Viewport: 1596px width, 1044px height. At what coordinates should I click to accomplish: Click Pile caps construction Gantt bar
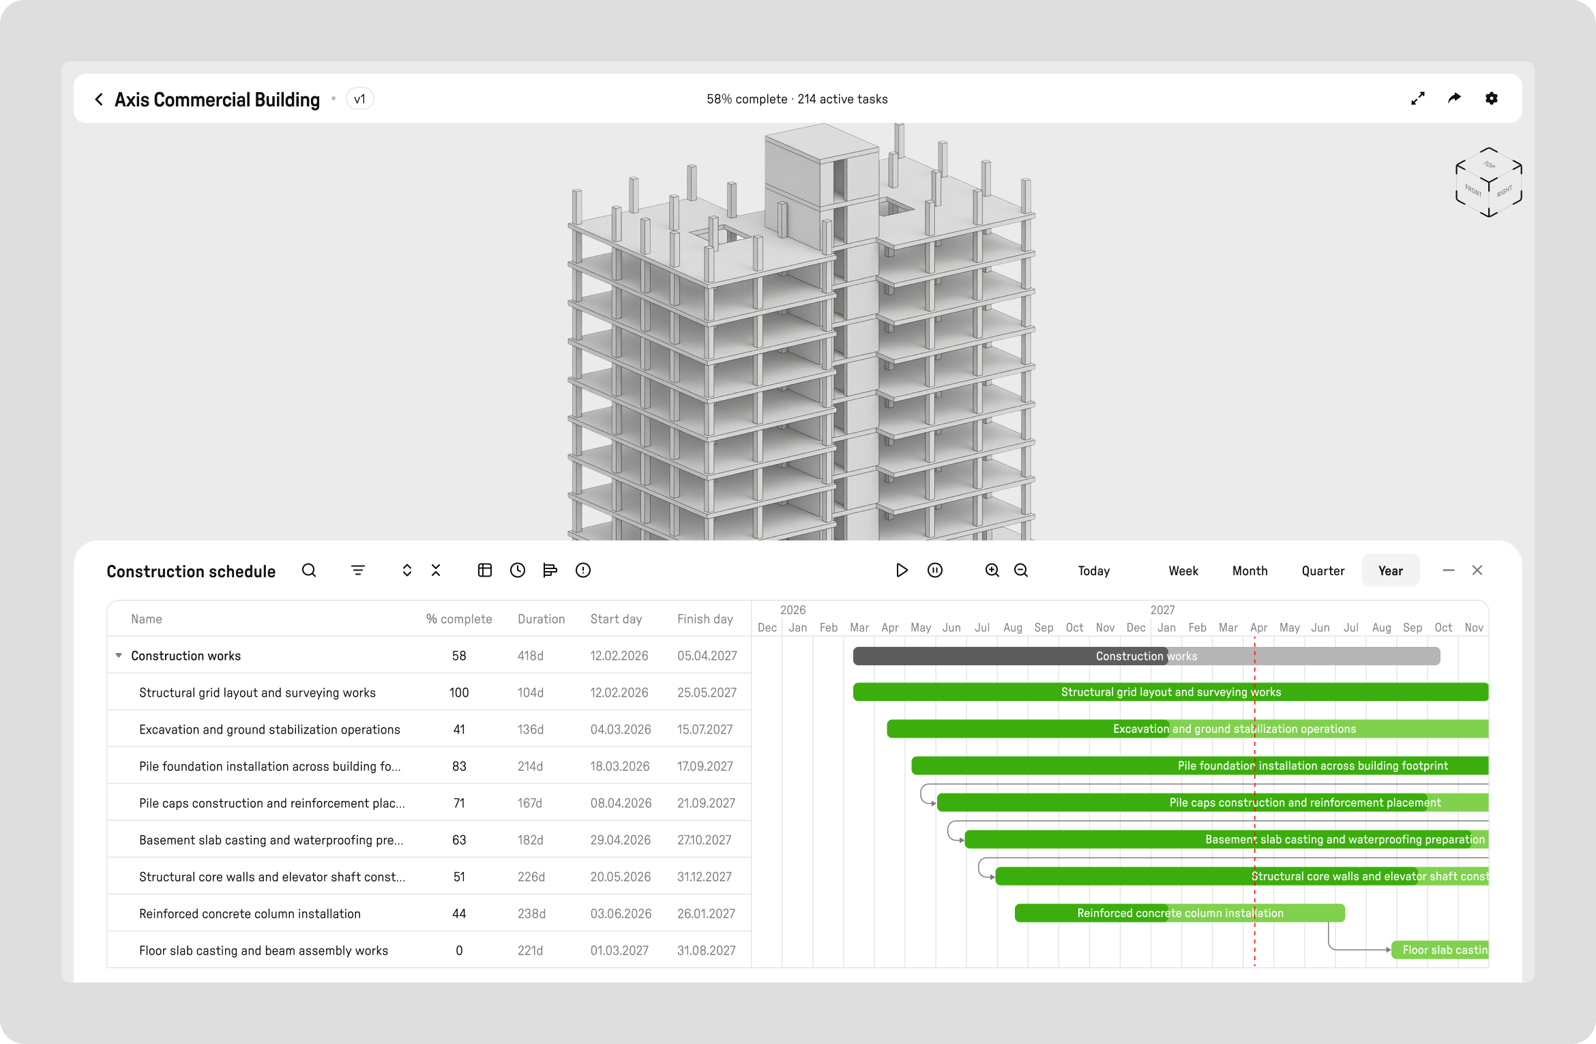click(1213, 802)
